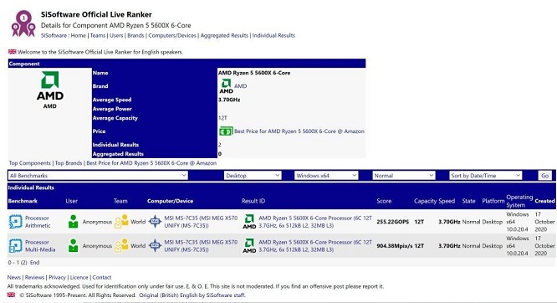Click the green money price icon
The image size is (557, 303).
tap(226, 131)
